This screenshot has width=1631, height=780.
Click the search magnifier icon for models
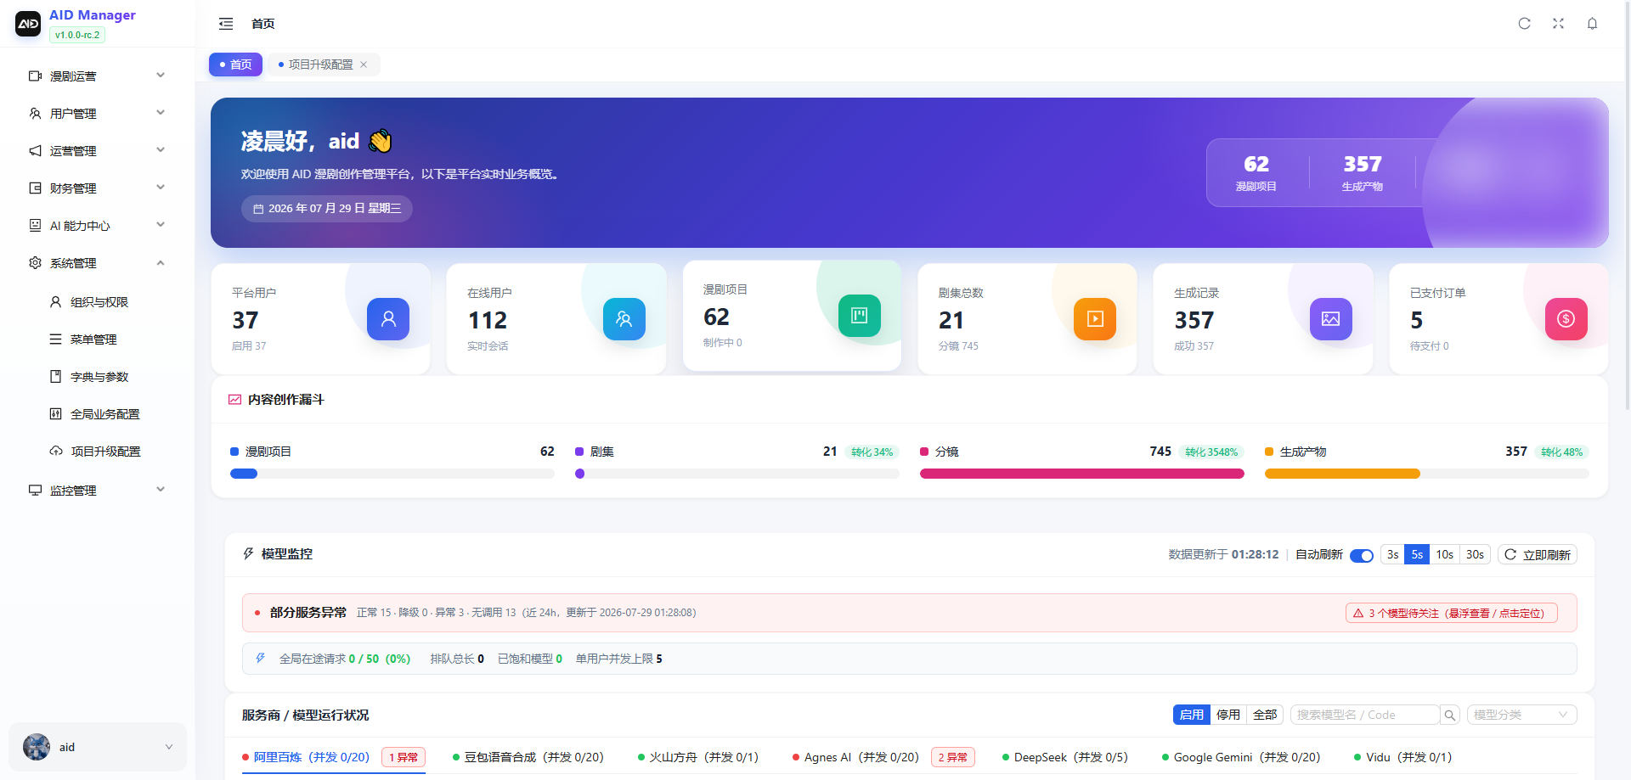tap(1450, 715)
